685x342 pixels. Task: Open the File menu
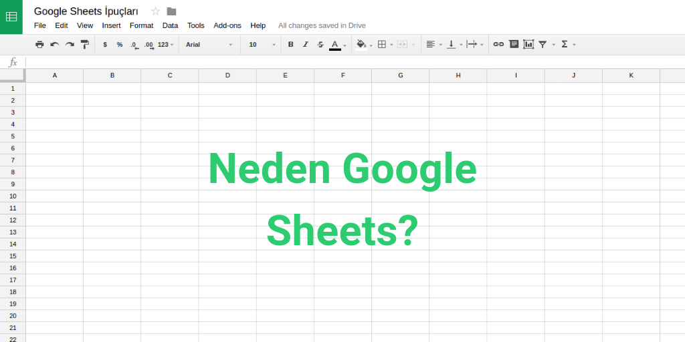tap(39, 25)
